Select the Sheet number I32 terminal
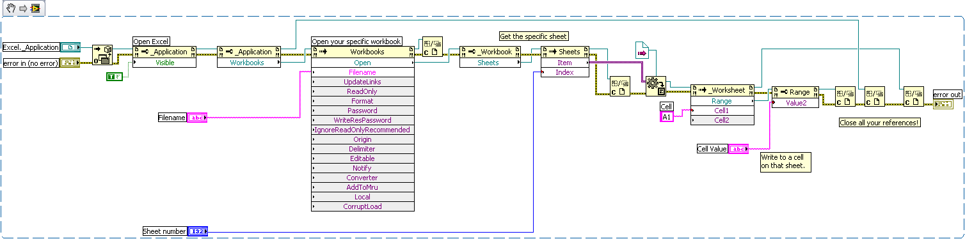The width and height of the screenshot is (965, 239). [198, 231]
